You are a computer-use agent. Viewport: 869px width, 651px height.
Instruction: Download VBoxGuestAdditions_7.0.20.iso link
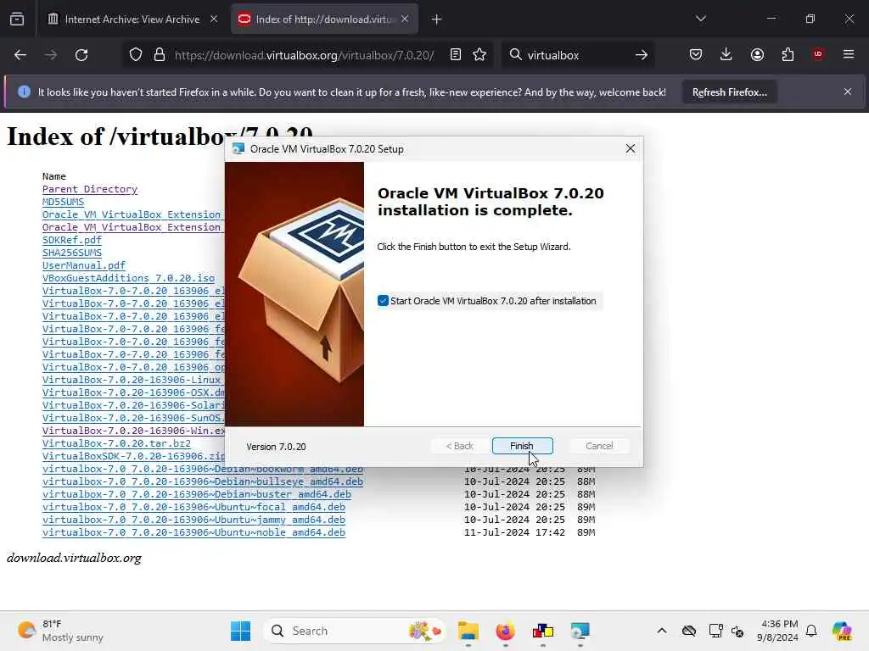tap(129, 278)
